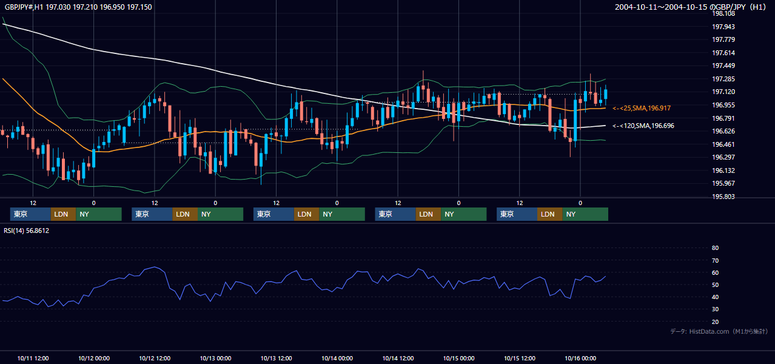
Task: Click price axis value 196.461
Action: [723, 144]
